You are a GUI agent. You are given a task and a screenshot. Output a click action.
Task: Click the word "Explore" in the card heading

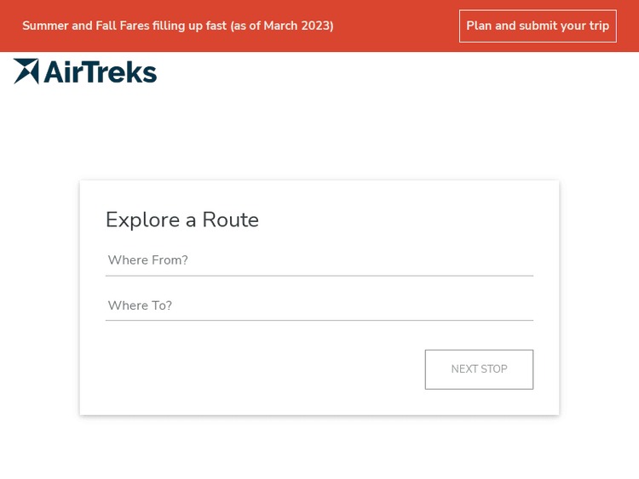[142, 220]
